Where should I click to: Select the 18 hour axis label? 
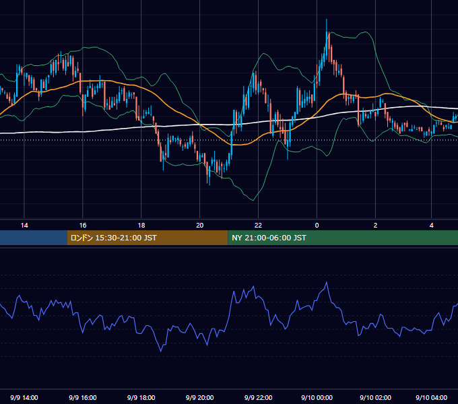[141, 225]
